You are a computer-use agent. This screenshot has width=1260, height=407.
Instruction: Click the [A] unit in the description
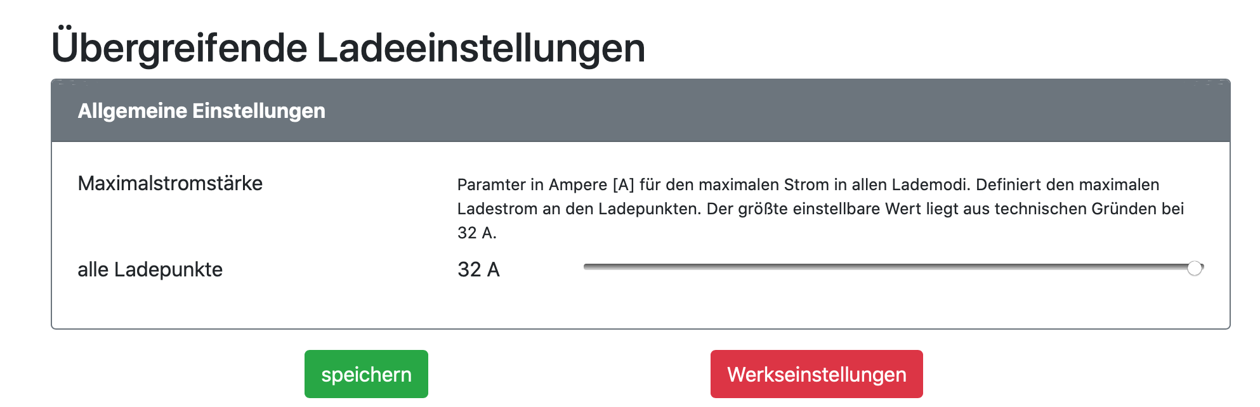[623, 184]
